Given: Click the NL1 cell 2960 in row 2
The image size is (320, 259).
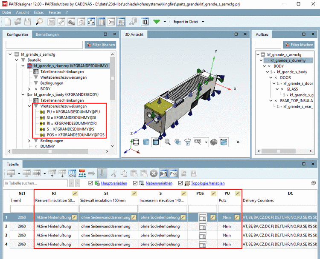Looking at the screenshot, I should click(22, 226).
